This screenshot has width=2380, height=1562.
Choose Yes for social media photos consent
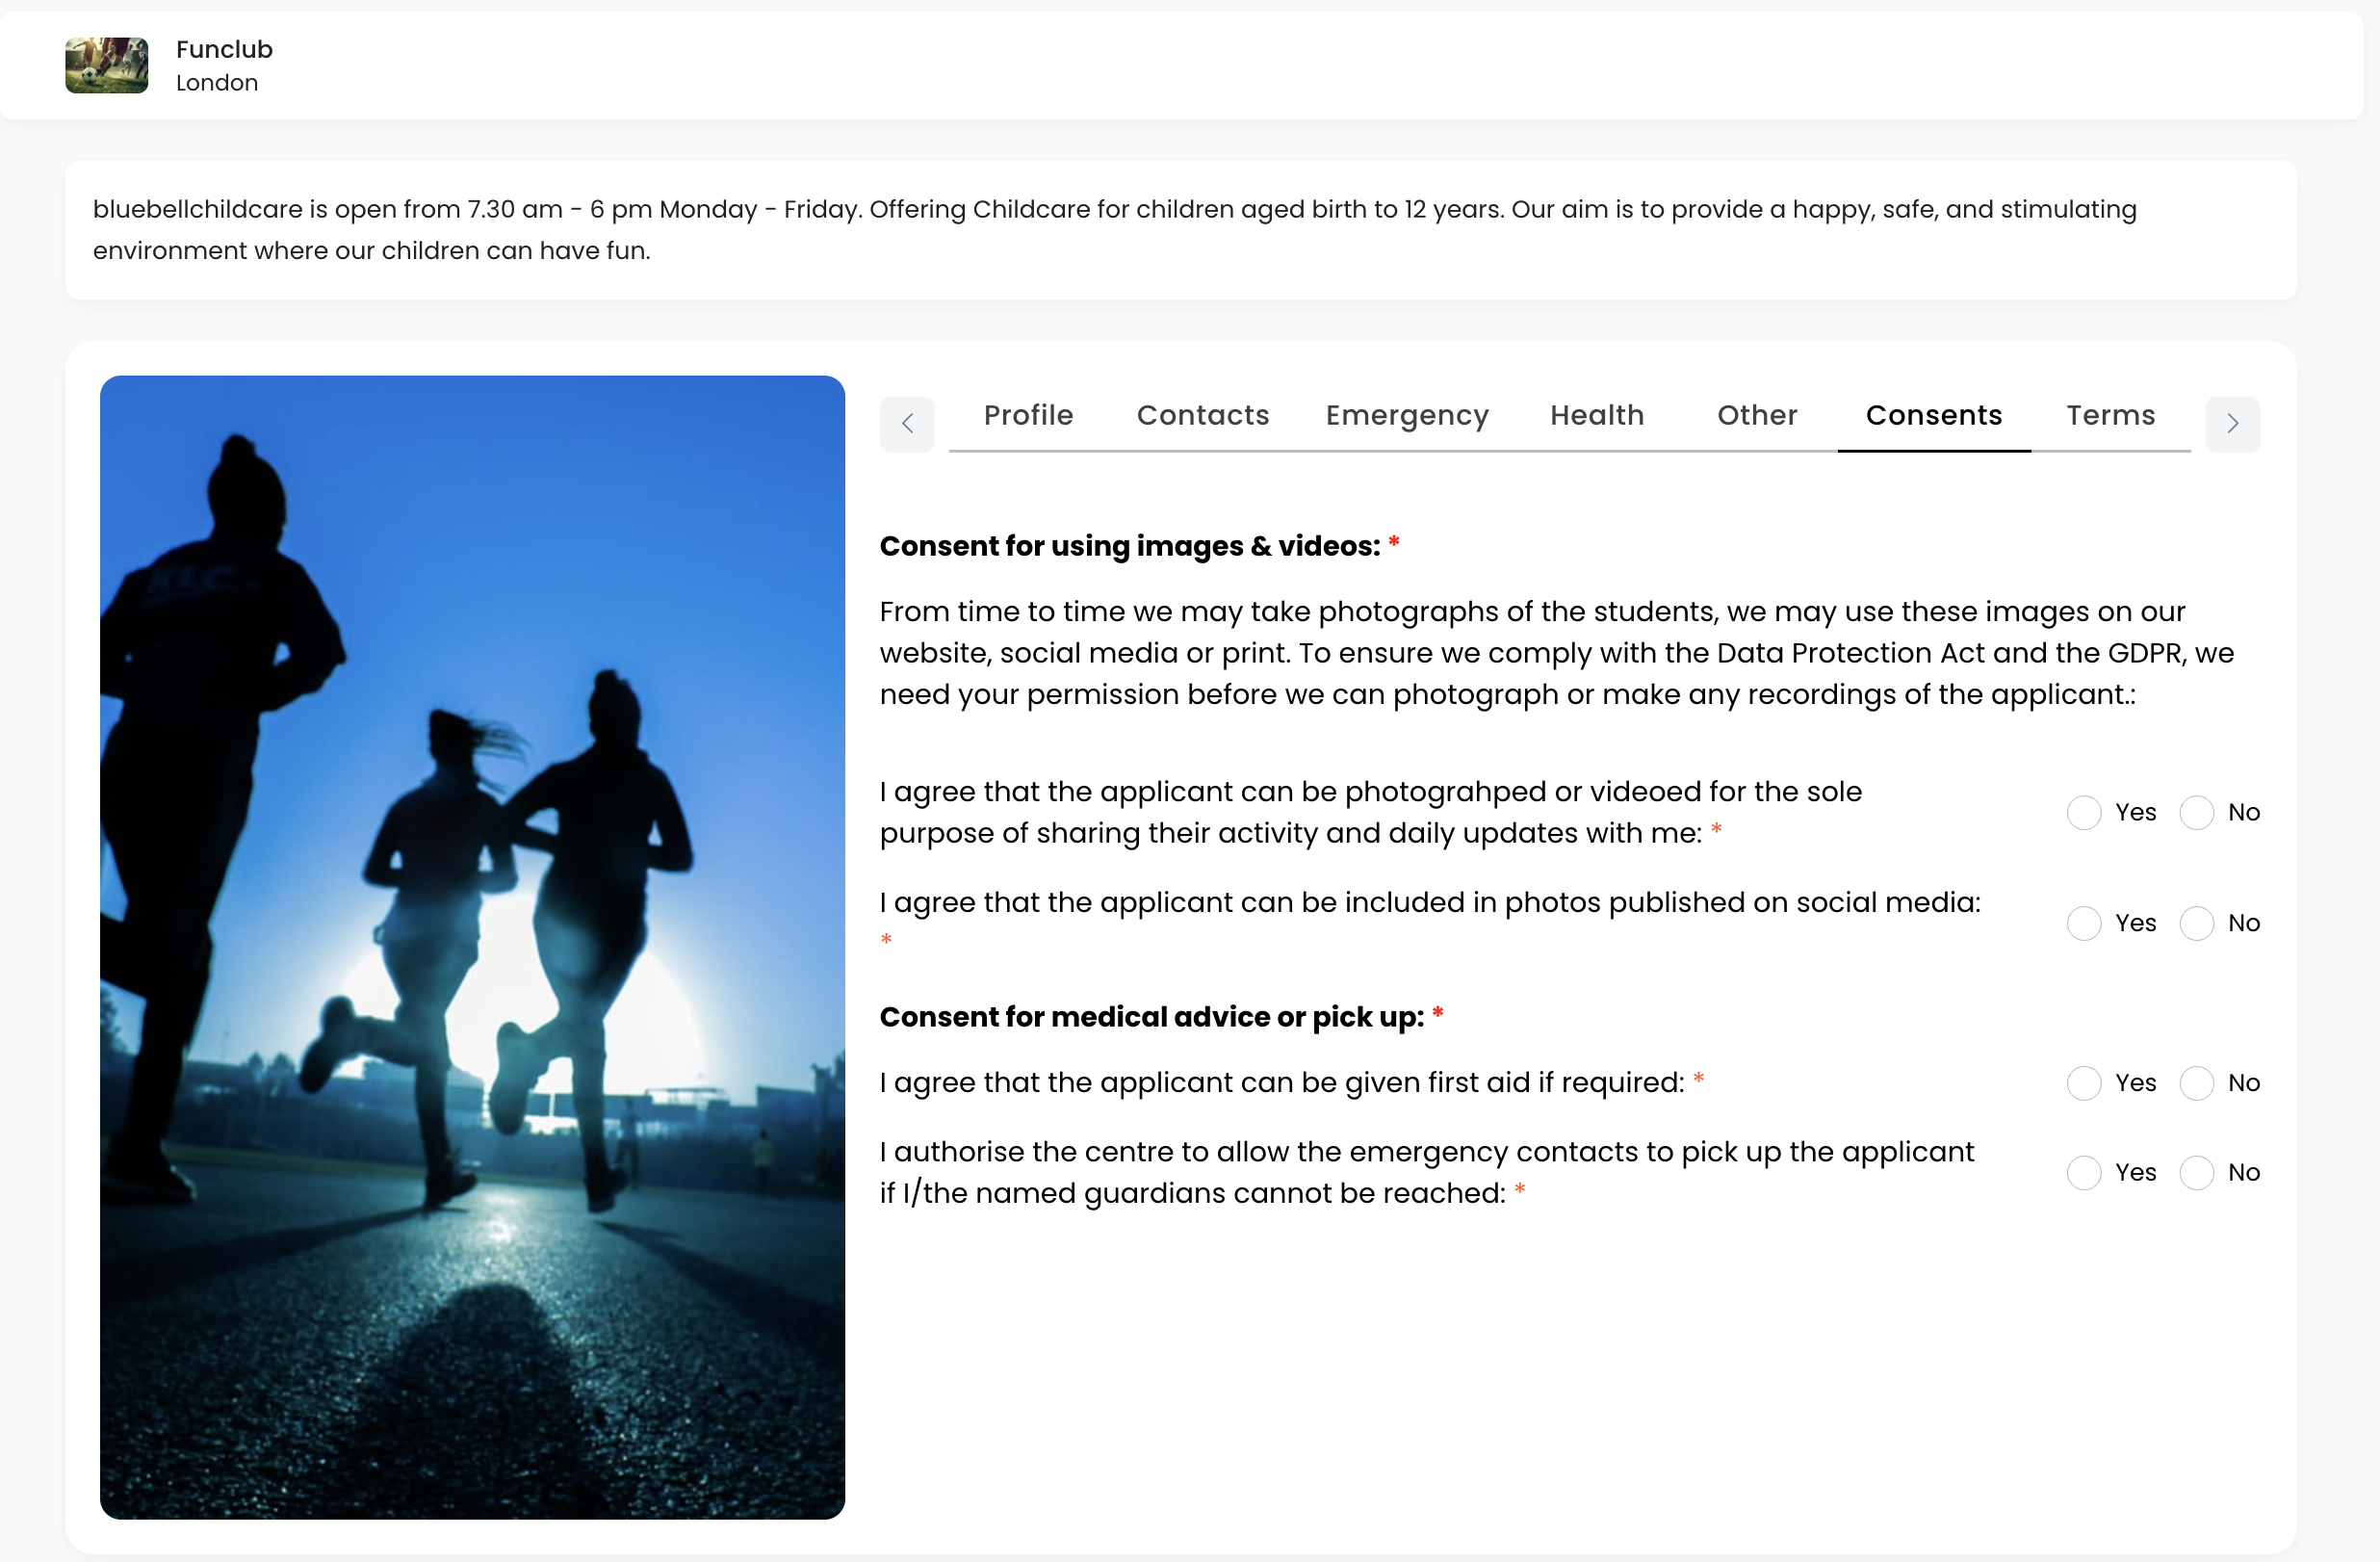(x=2084, y=923)
